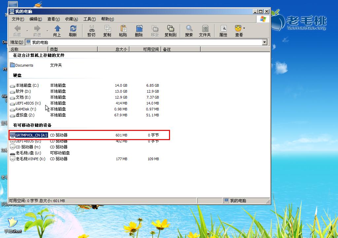The height and width of the screenshot is (238, 338).
Task: Open the 工具 (Tools) menu
Action: pos(89,19)
